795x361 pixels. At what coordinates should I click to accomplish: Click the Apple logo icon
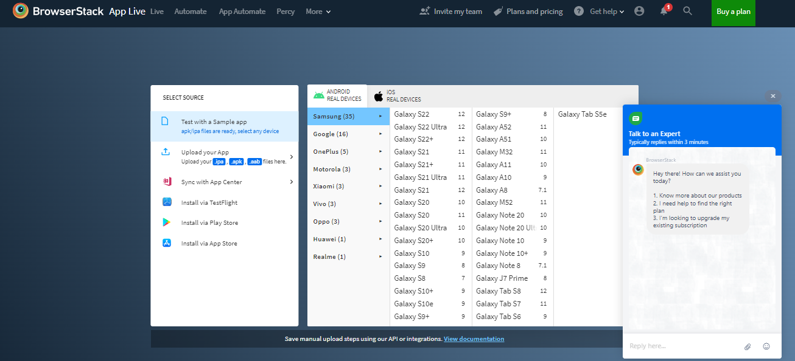click(x=379, y=96)
